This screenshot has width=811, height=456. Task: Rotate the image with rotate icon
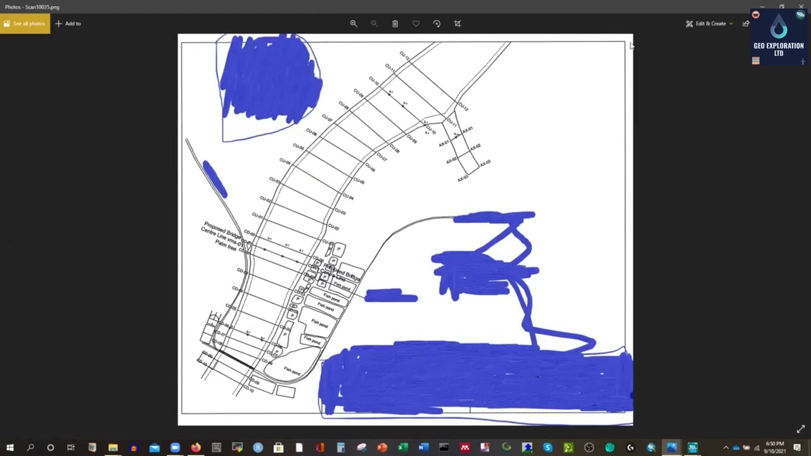pyautogui.click(x=437, y=23)
